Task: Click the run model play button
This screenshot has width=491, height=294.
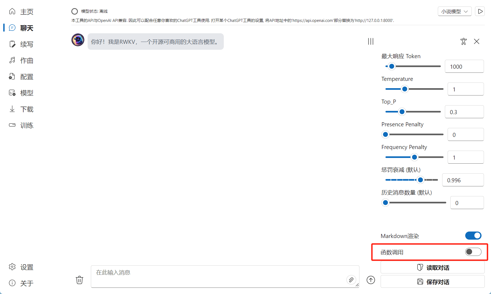Action: (x=480, y=11)
